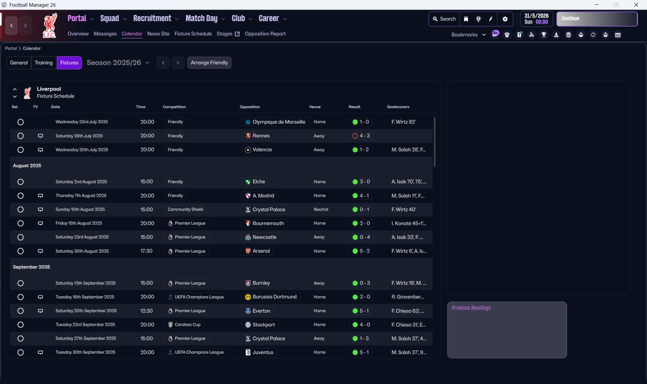Click the shirt icon in bookmarks bar
Viewport: 647px width, 384px height.
507,35
